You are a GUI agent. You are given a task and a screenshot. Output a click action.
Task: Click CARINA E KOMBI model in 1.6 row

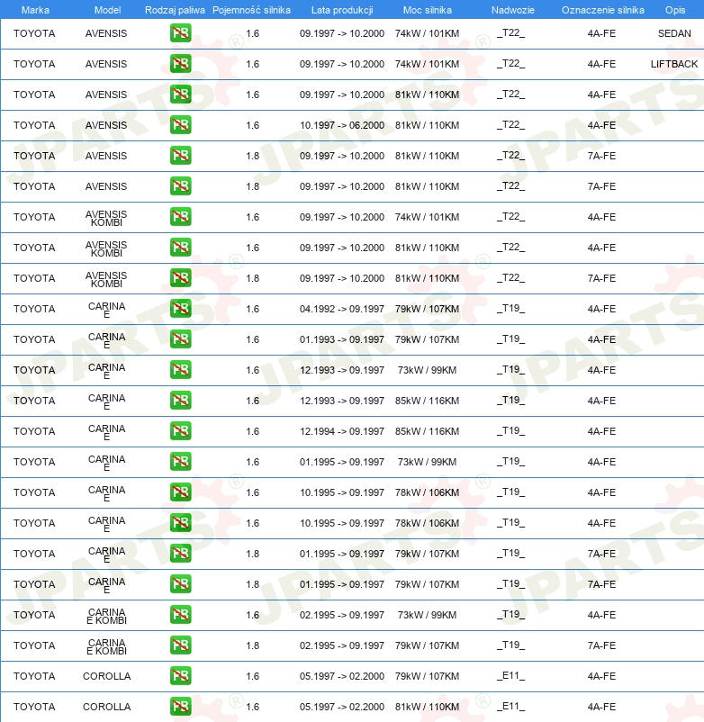[x=106, y=616]
